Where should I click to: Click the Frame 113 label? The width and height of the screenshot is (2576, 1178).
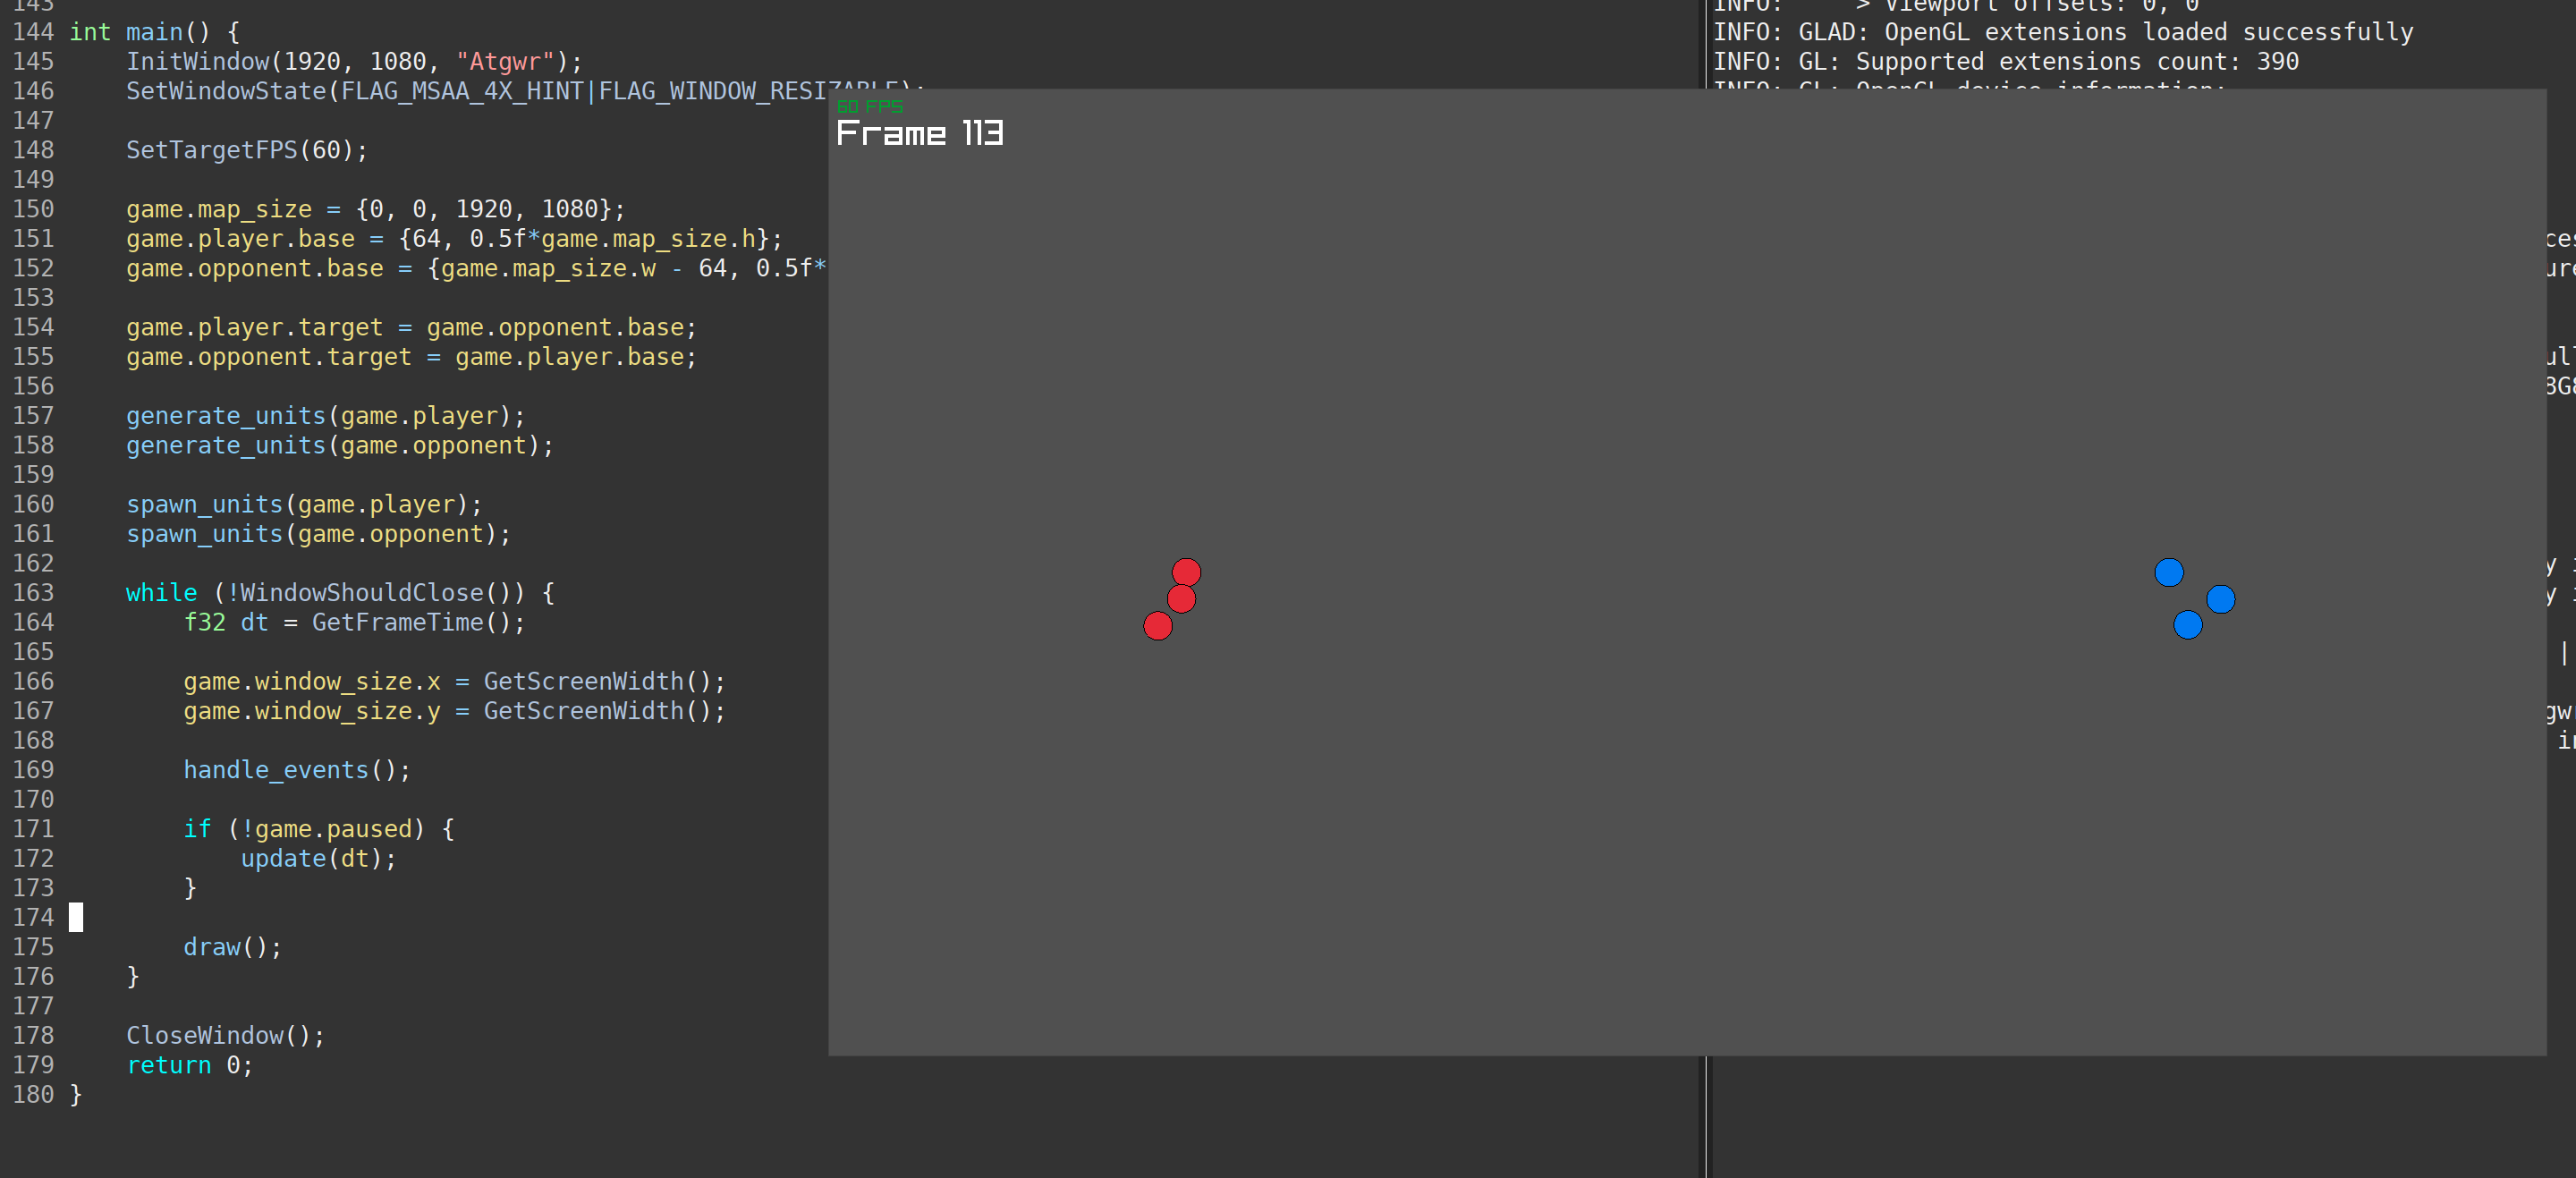pyautogui.click(x=919, y=133)
